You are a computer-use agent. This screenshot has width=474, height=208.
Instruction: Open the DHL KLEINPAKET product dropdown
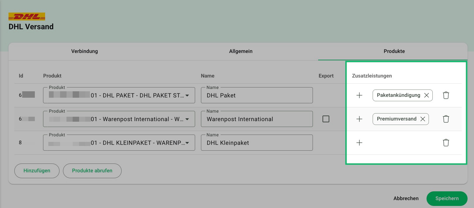click(x=119, y=143)
